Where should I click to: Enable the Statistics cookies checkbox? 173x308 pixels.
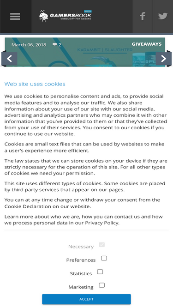point(100,272)
